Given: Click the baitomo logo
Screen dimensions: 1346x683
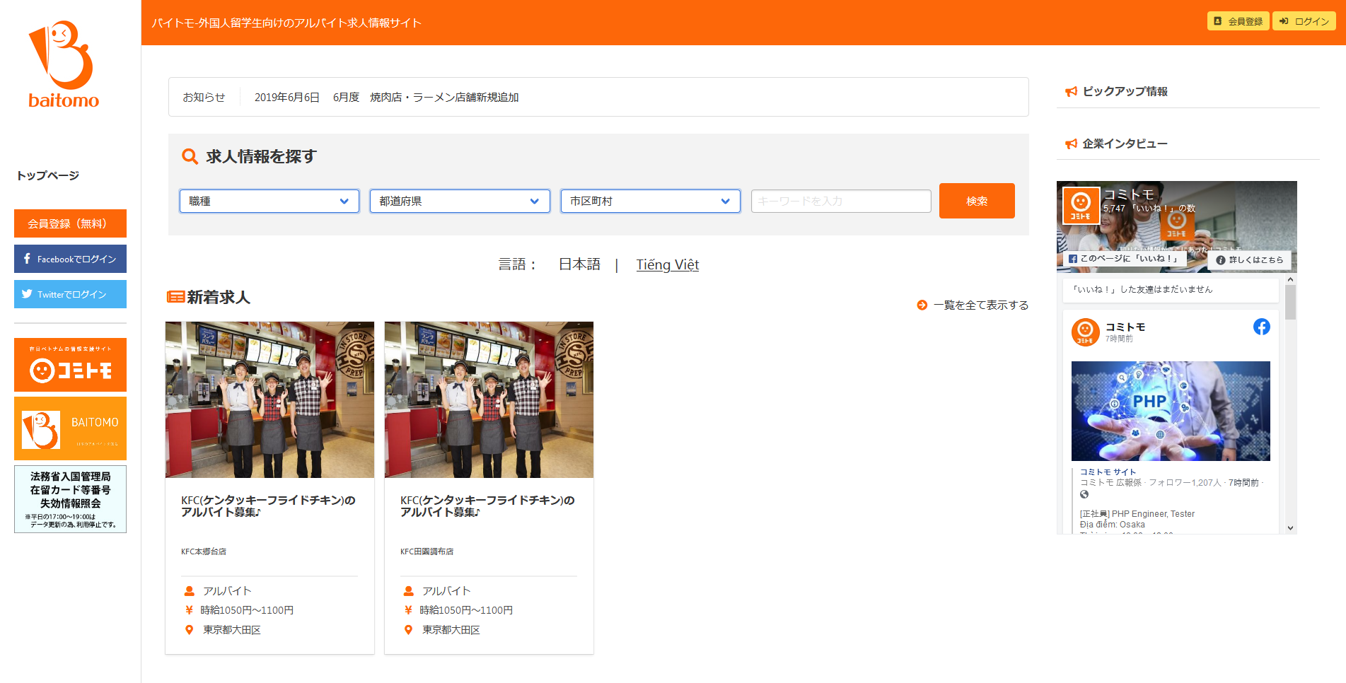Looking at the screenshot, I should [x=64, y=64].
